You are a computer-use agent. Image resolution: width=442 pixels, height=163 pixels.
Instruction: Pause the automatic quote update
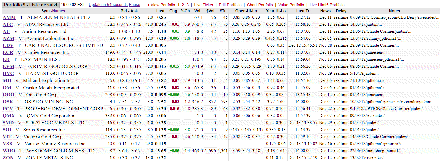pos(135,5)
